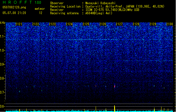Click the 2126 time marker
176x112 pixels.
coord(103,24)
